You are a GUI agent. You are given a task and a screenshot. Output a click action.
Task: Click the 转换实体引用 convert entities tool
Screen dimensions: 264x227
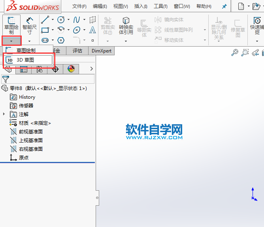coord(126,26)
